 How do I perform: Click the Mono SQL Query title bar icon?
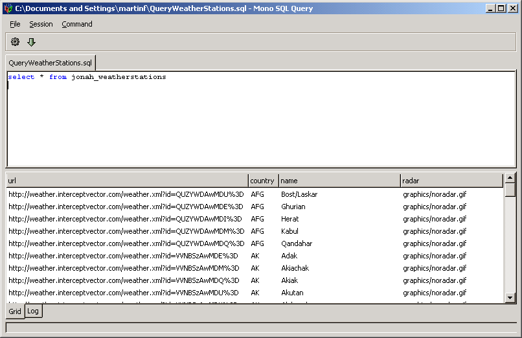pos(8,8)
